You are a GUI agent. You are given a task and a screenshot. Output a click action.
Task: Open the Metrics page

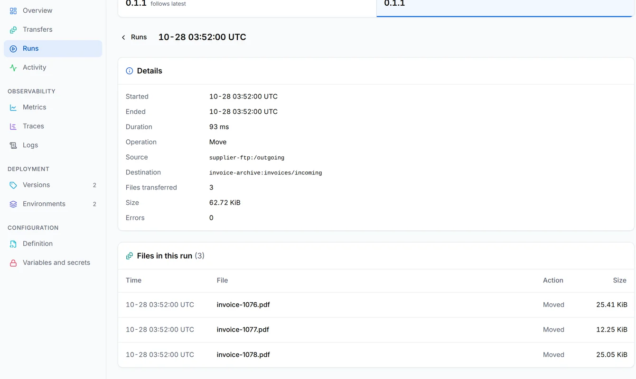tap(53, 107)
